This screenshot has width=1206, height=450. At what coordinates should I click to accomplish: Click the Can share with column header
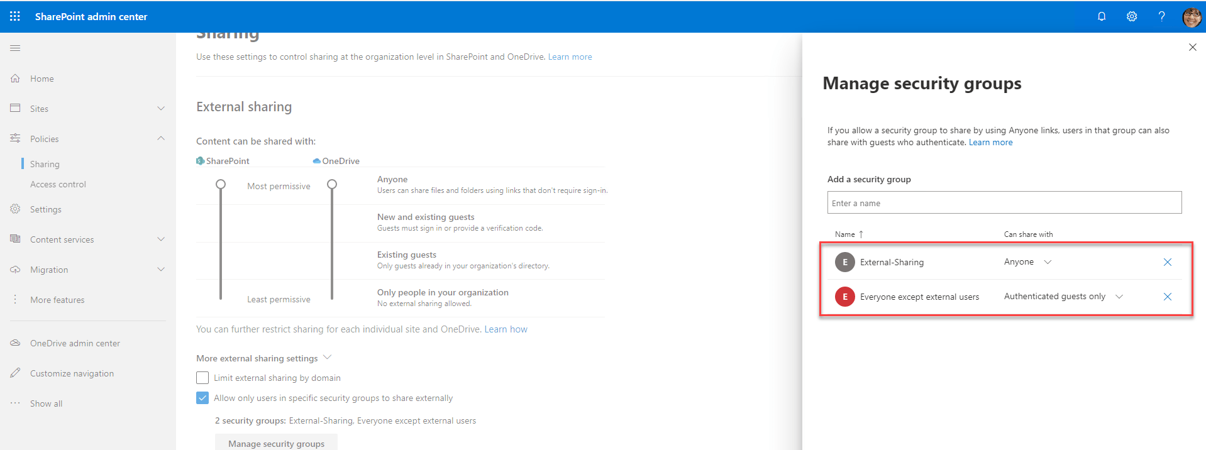(1028, 234)
